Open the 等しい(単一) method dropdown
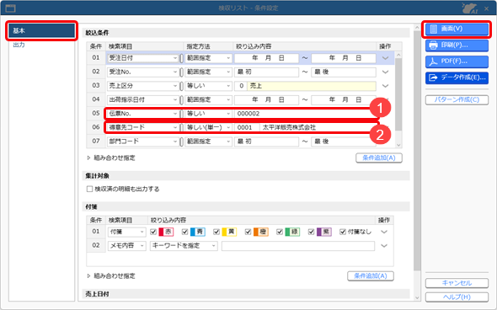The width and height of the screenshot is (497, 310). (208, 127)
